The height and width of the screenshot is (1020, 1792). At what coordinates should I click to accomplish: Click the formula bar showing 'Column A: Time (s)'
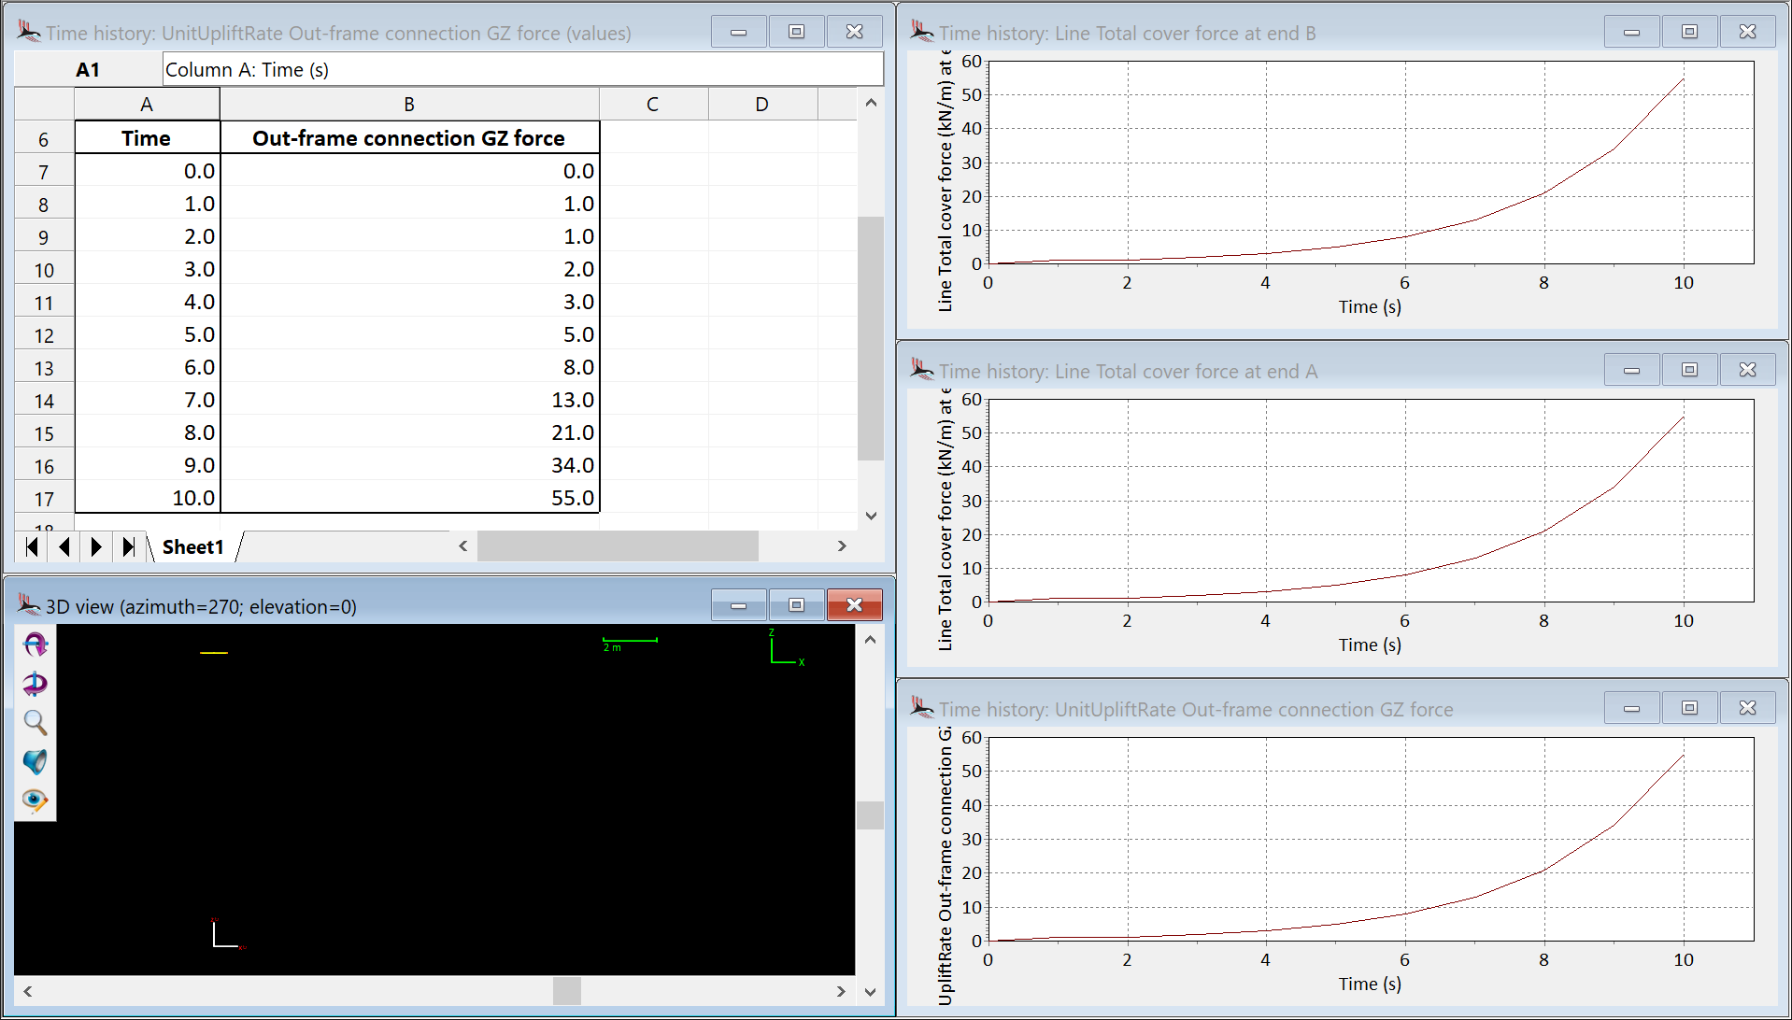(x=522, y=70)
